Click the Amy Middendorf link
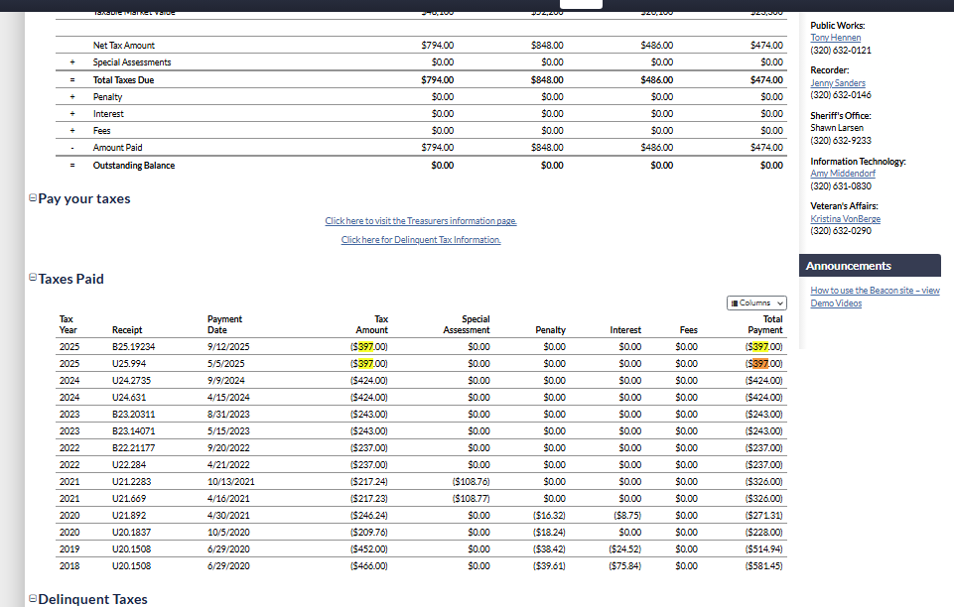 (845, 174)
